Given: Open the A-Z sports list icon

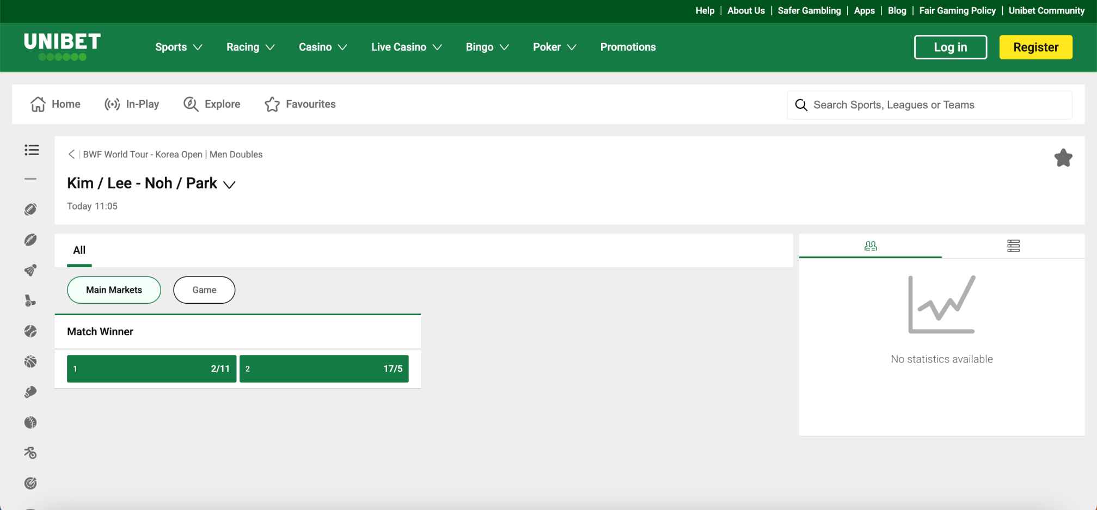Looking at the screenshot, I should click(31, 150).
